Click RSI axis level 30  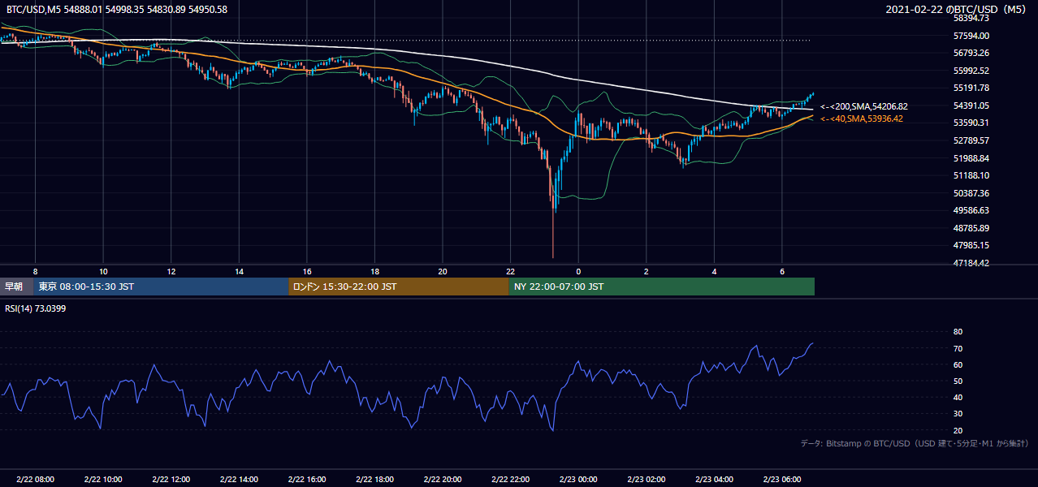click(958, 413)
